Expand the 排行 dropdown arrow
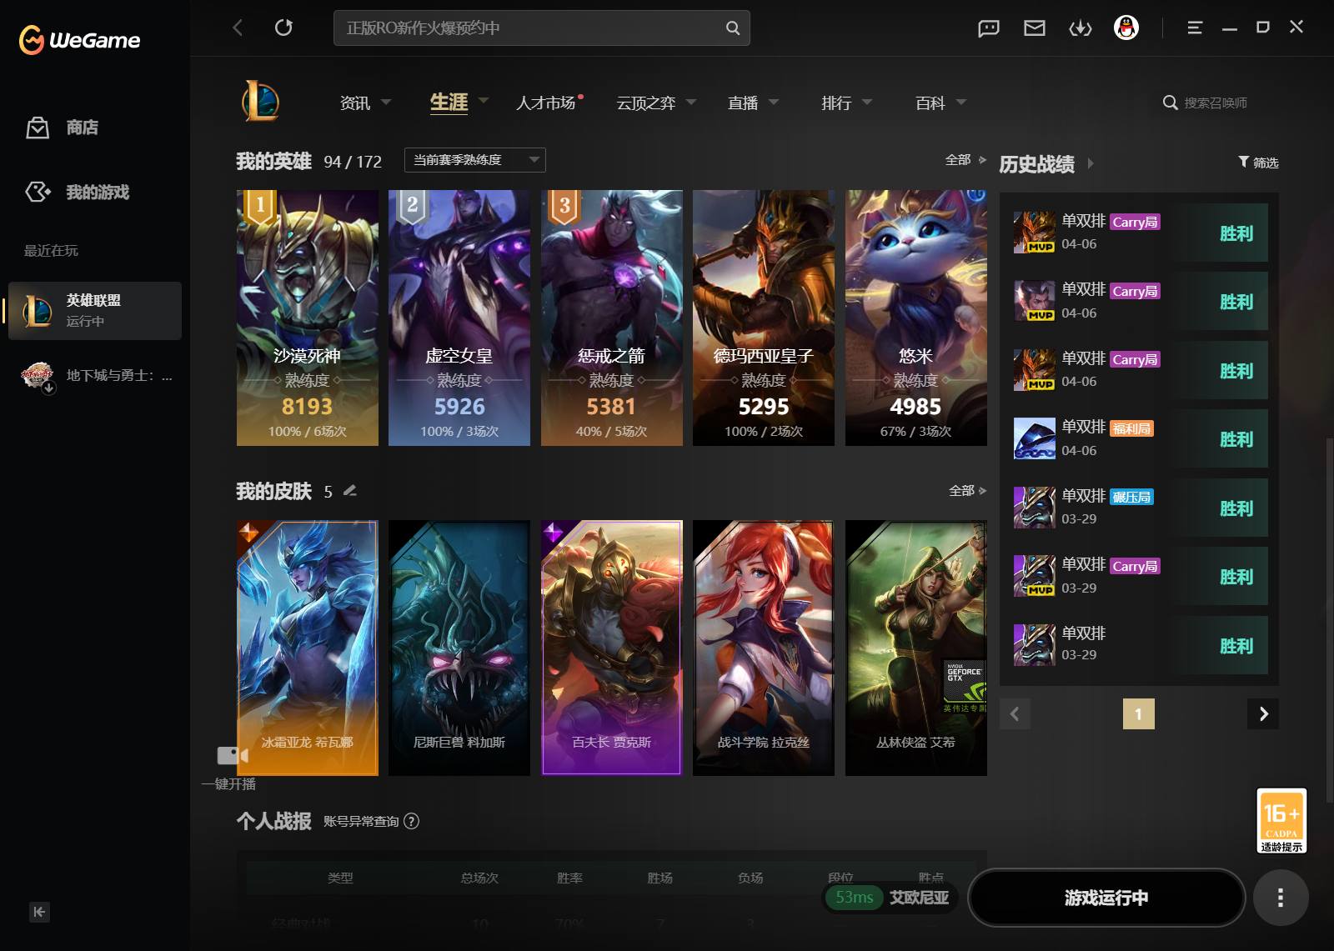The width and height of the screenshot is (1334, 951). 867,102
